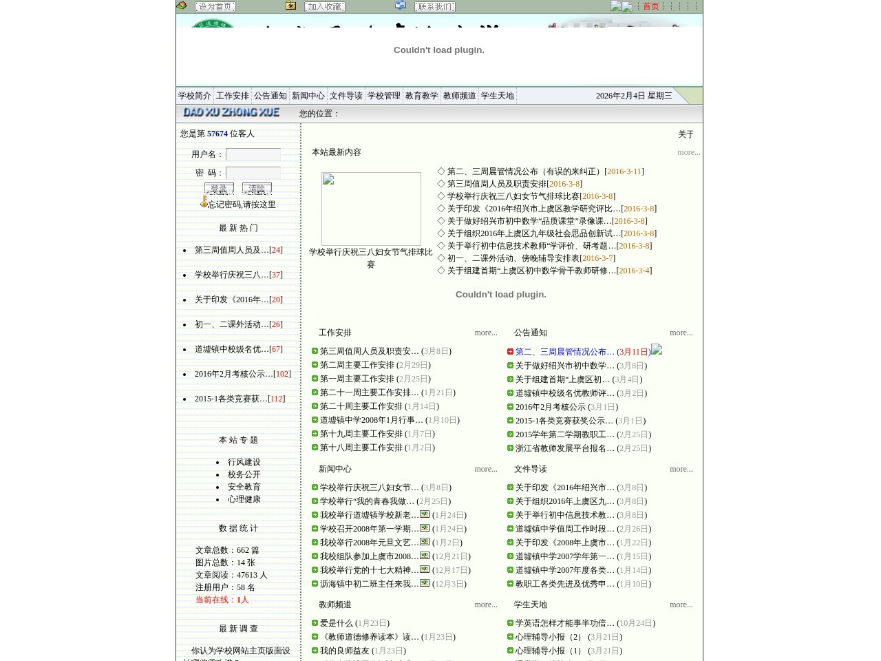The image size is (881, 661).
Task: Click the contact icon beside 联系我们
Action: [x=401, y=5]
